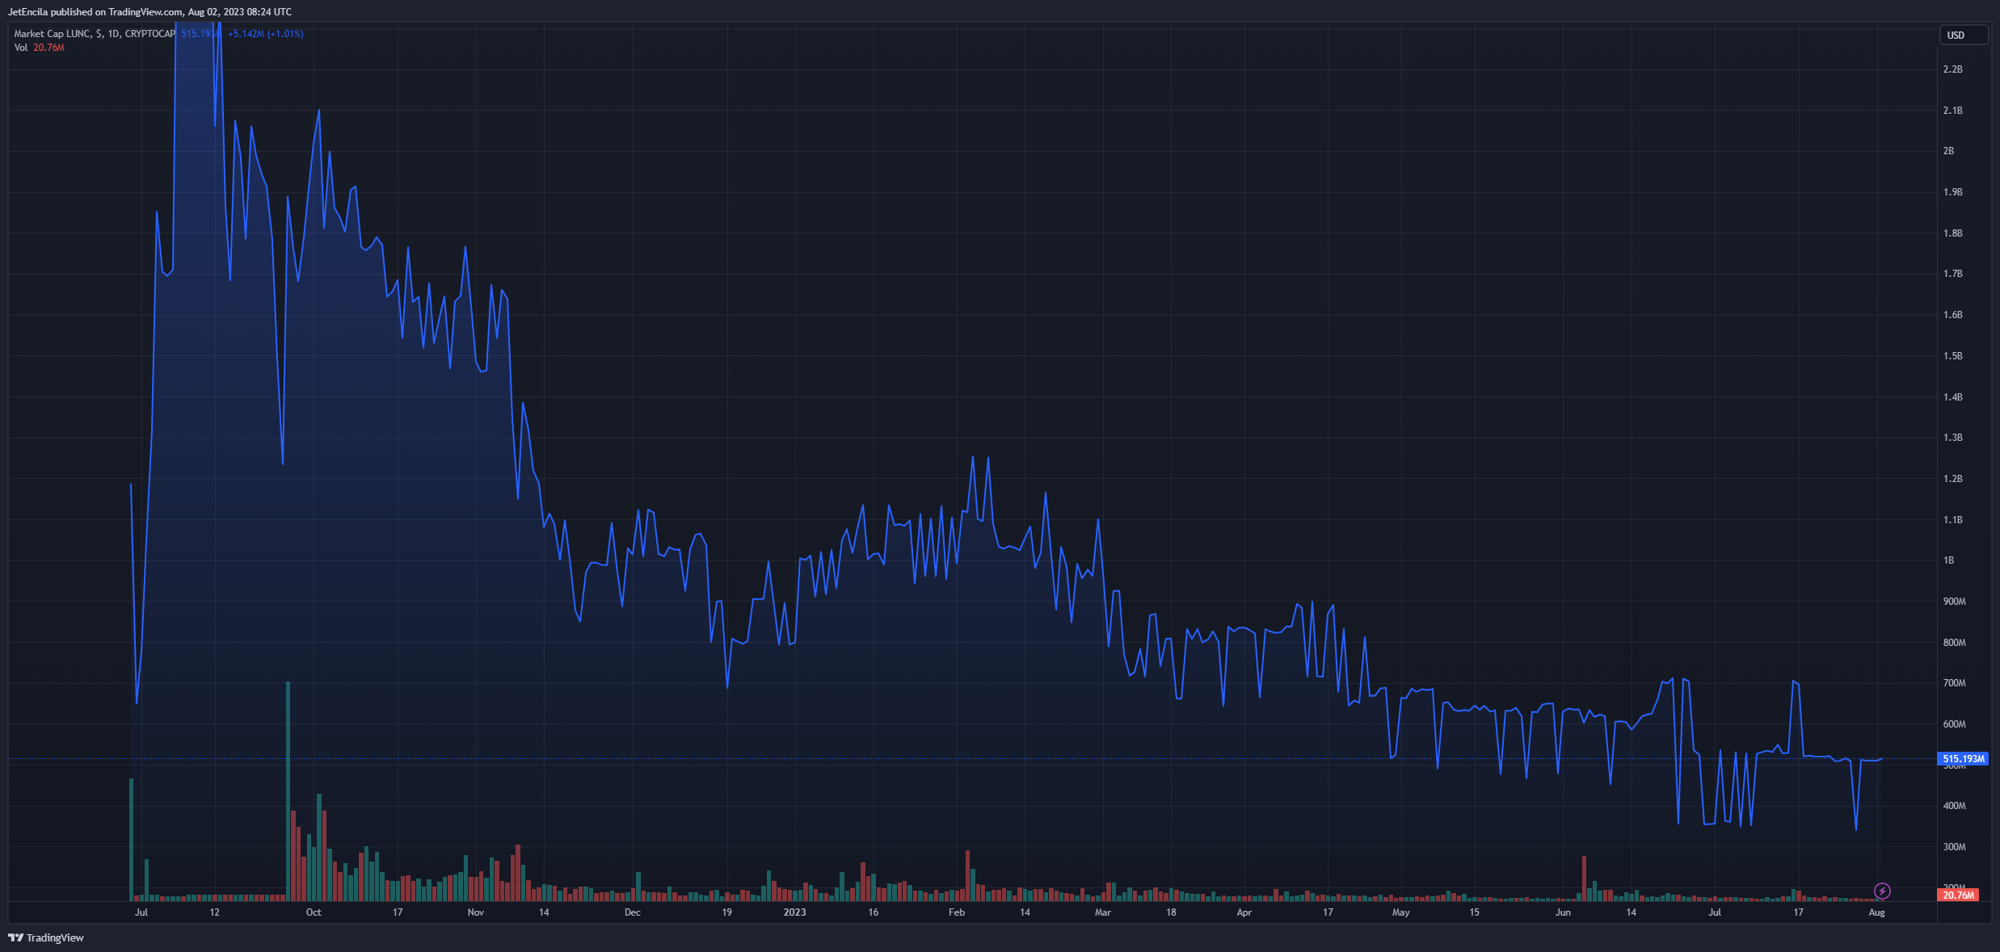Click the blue 515.193M price label
Image resolution: width=2000 pixels, height=952 pixels.
coord(1963,759)
